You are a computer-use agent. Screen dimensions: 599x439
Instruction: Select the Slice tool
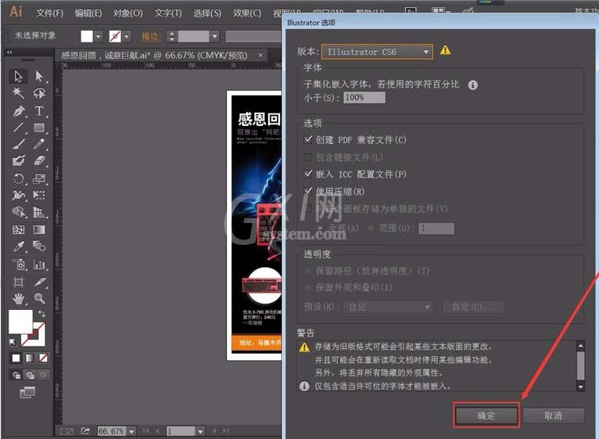(39, 282)
